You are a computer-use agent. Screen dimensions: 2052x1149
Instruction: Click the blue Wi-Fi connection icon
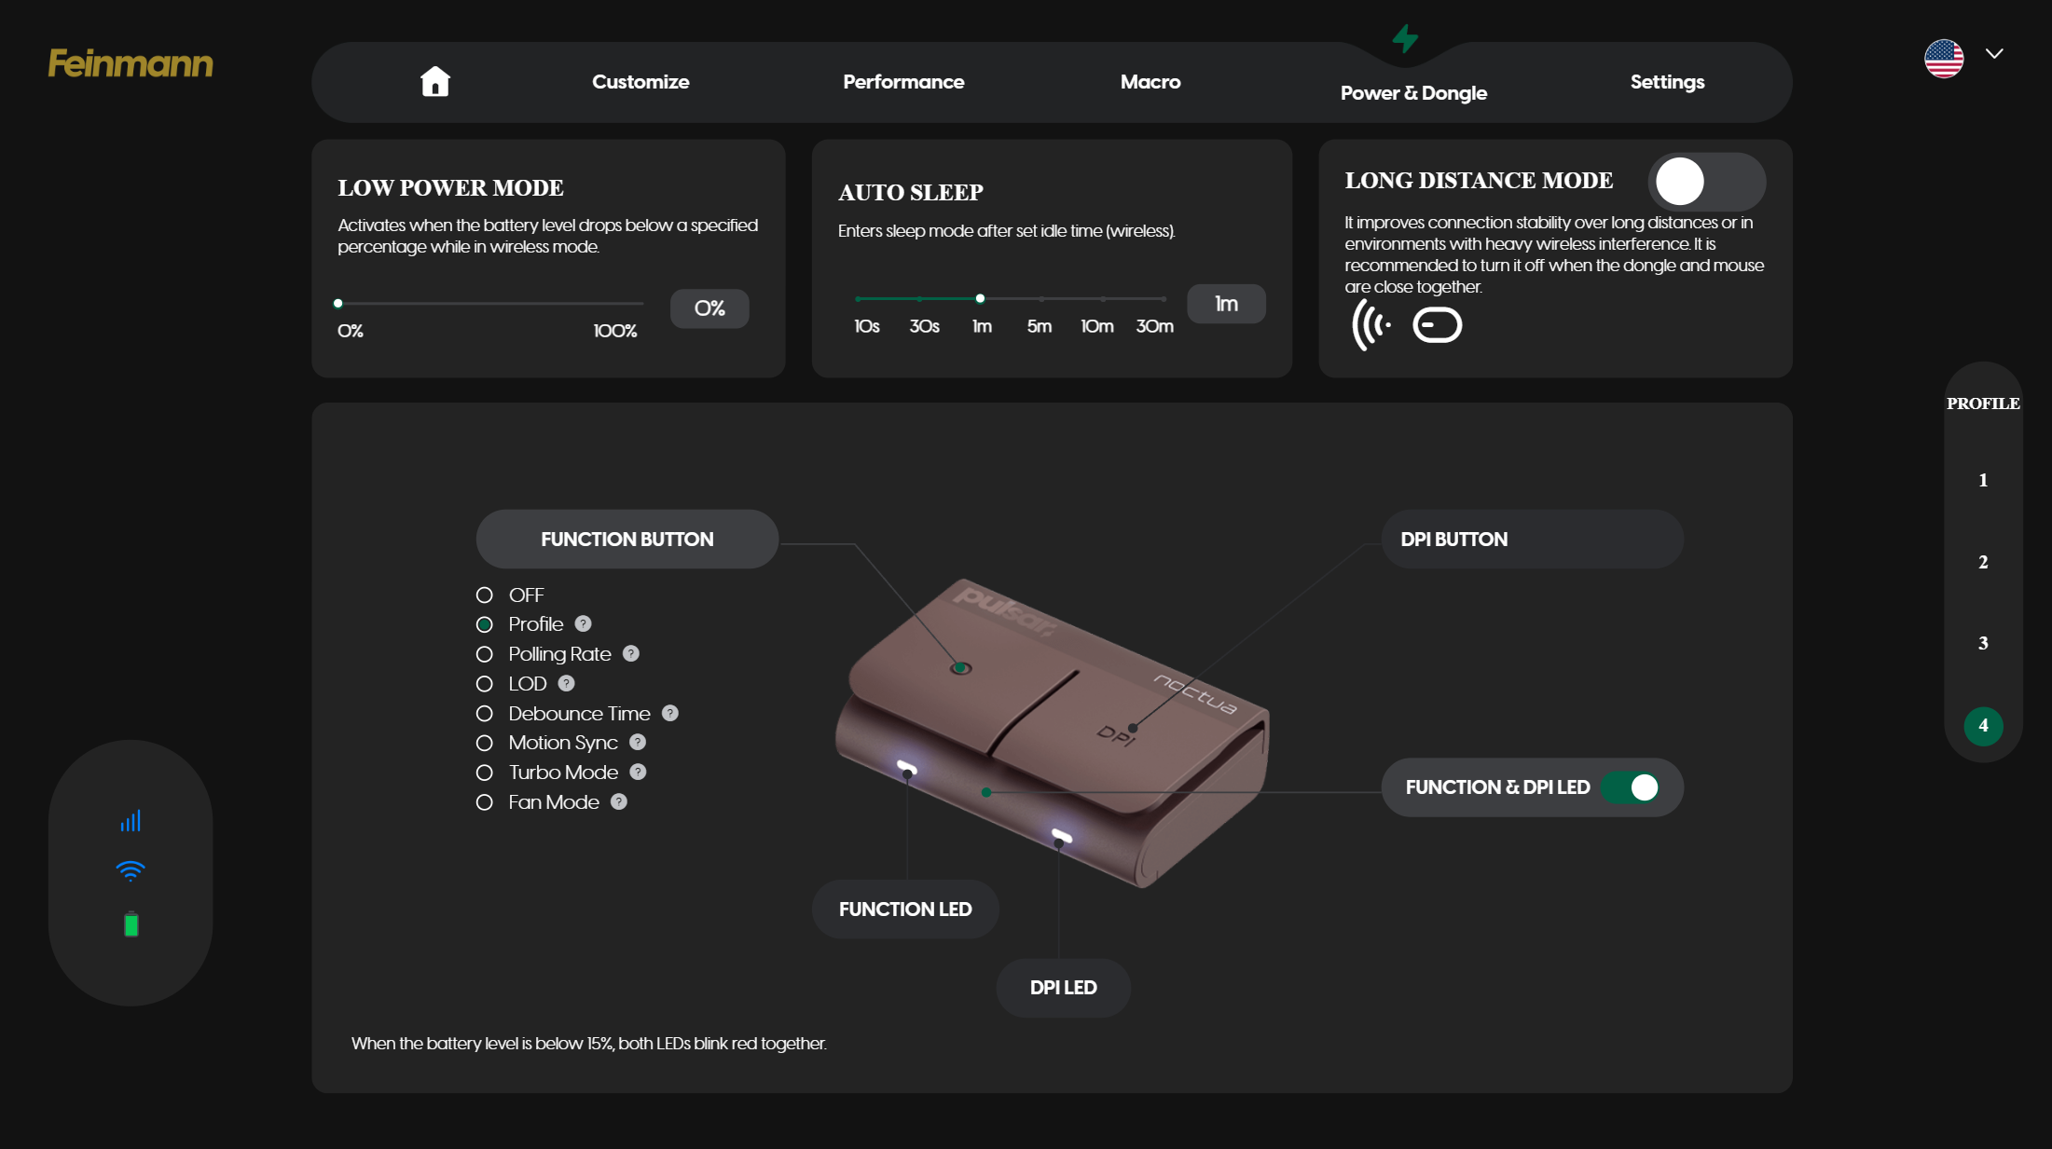tap(131, 871)
